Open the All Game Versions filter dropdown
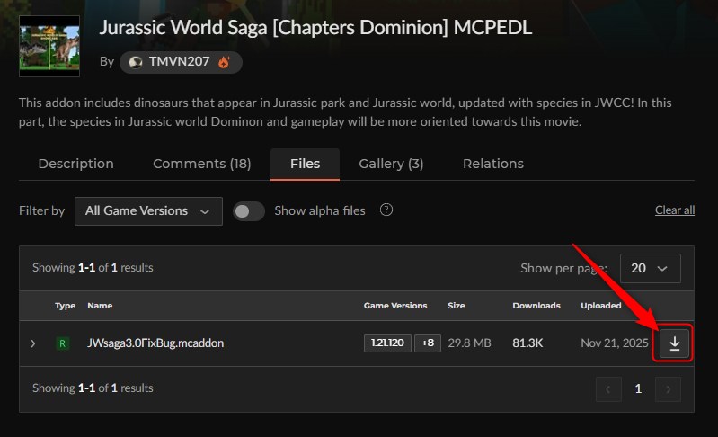Image resolution: width=718 pixels, height=437 pixels. 148,211
